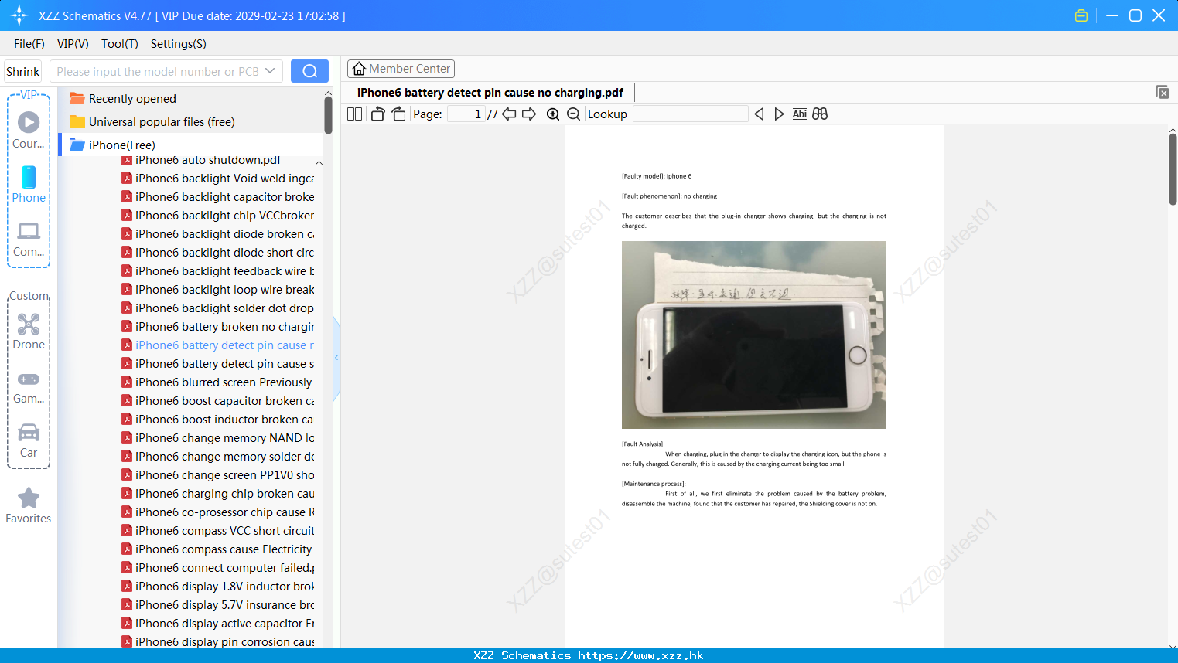Open the Settings(S) menu
The height and width of the screenshot is (663, 1178).
pyautogui.click(x=179, y=44)
